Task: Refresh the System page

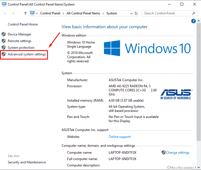Action: pyautogui.click(x=136, y=13)
